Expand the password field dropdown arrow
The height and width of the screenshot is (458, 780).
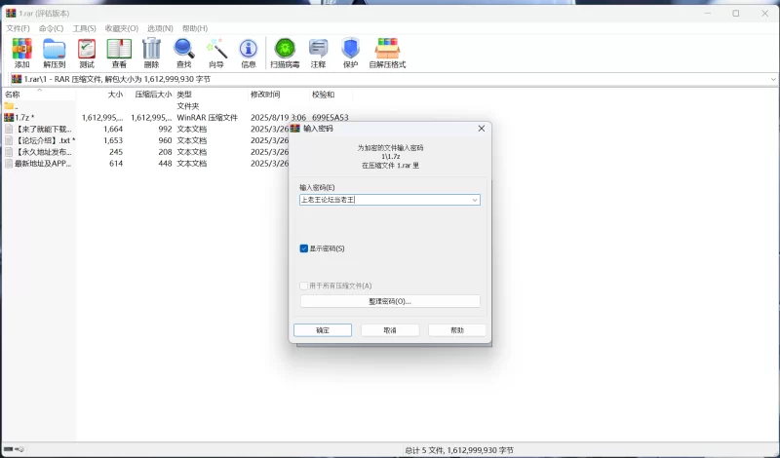475,200
